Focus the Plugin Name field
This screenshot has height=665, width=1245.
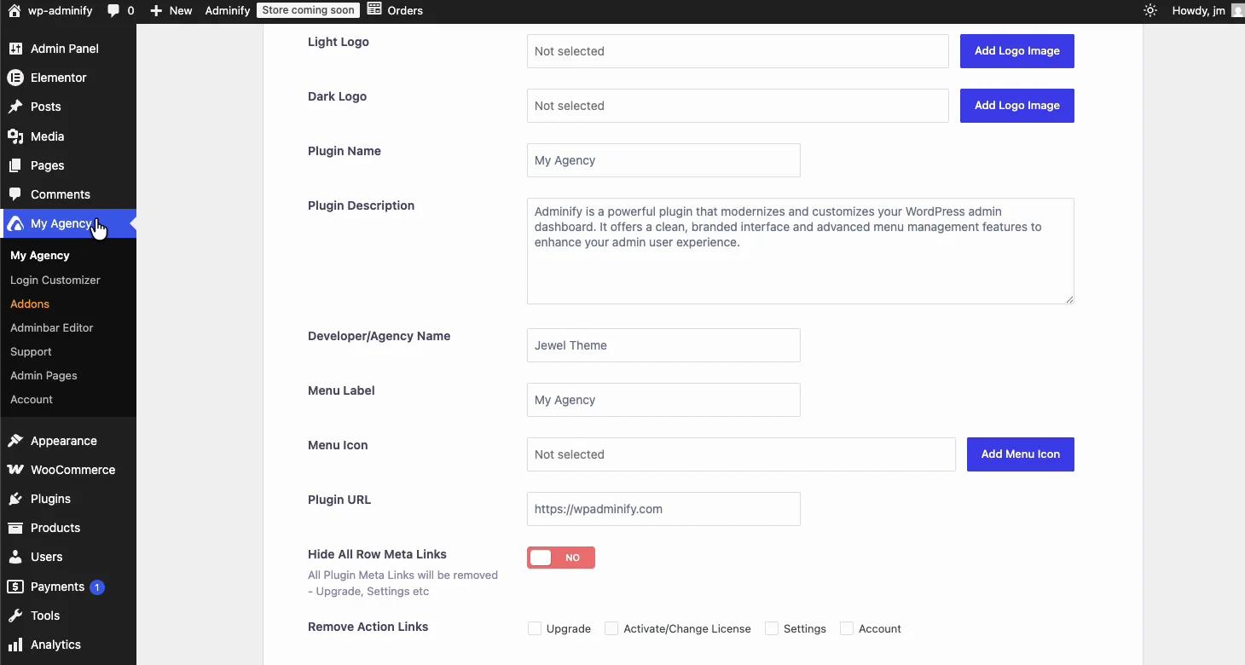(x=663, y=160)
